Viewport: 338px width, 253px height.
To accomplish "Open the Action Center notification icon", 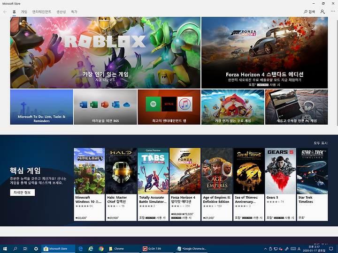I will 330,249.
